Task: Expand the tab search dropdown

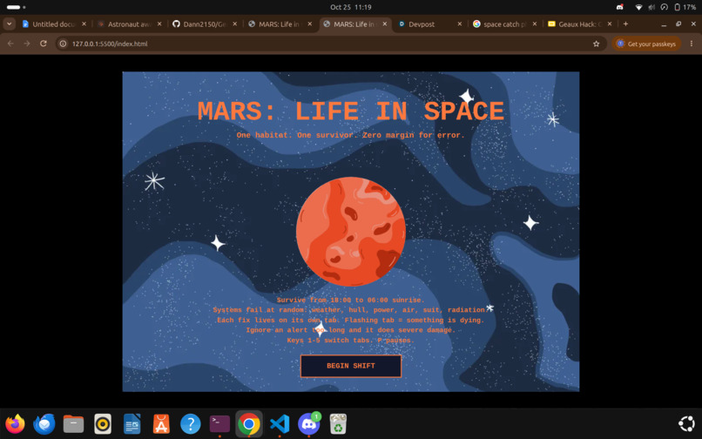Action: (x=9, y=24)
